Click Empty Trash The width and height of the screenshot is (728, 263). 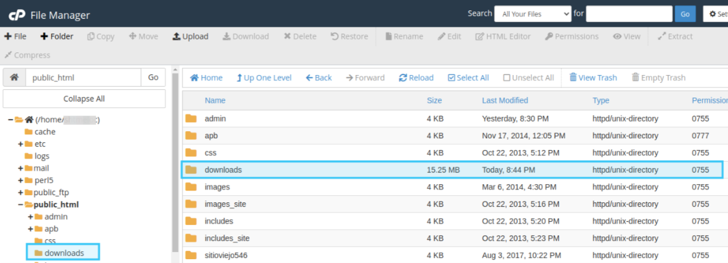[658, 78]
